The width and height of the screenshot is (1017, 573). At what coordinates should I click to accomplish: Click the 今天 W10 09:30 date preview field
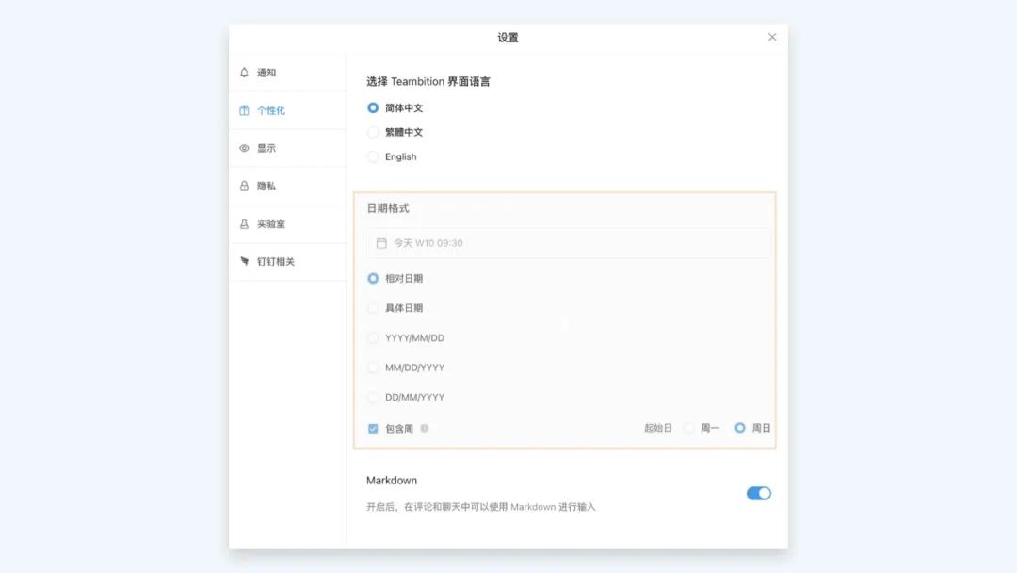point(569,243)
